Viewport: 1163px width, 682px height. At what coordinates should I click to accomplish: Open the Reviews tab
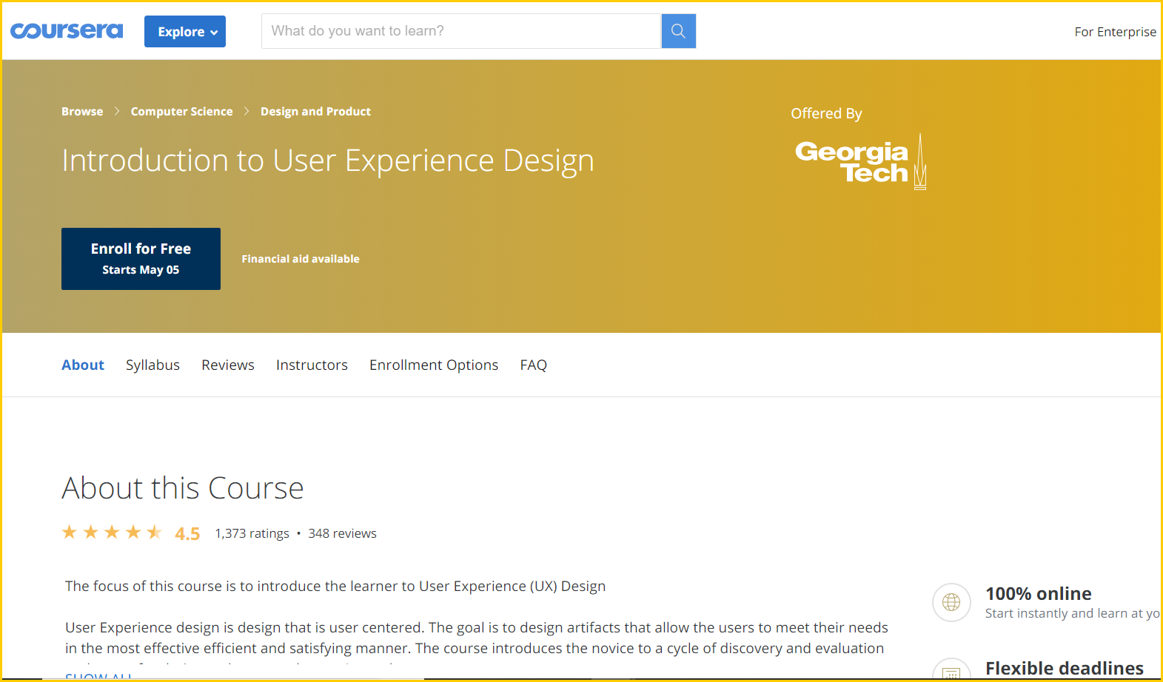pos(228,365)
